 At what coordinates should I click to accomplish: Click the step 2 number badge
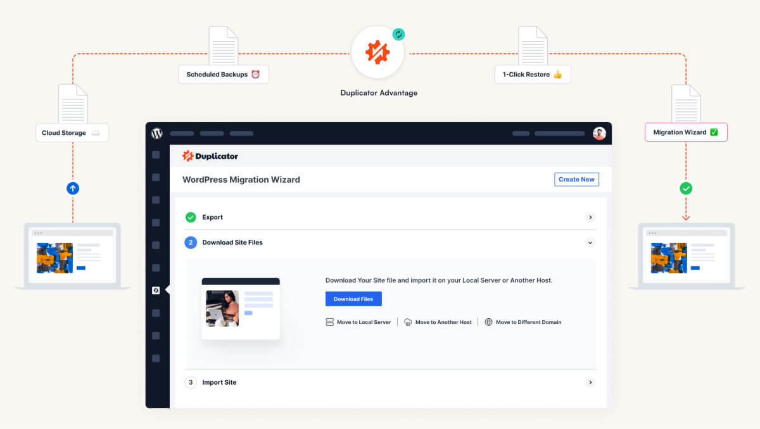[191, 242]
